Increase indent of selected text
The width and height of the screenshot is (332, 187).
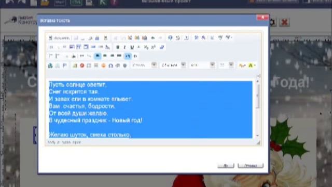click(74, 56)
